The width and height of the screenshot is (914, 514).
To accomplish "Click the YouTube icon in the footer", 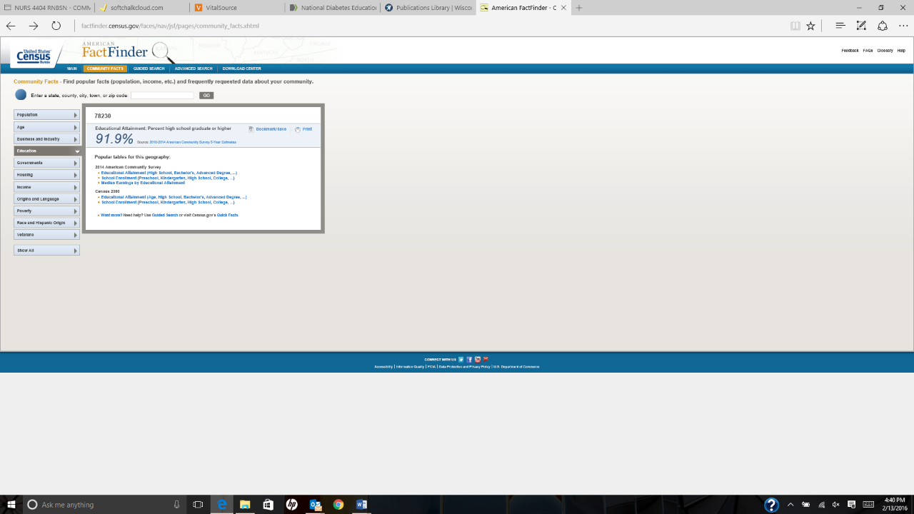I will [x=478, y=359].
